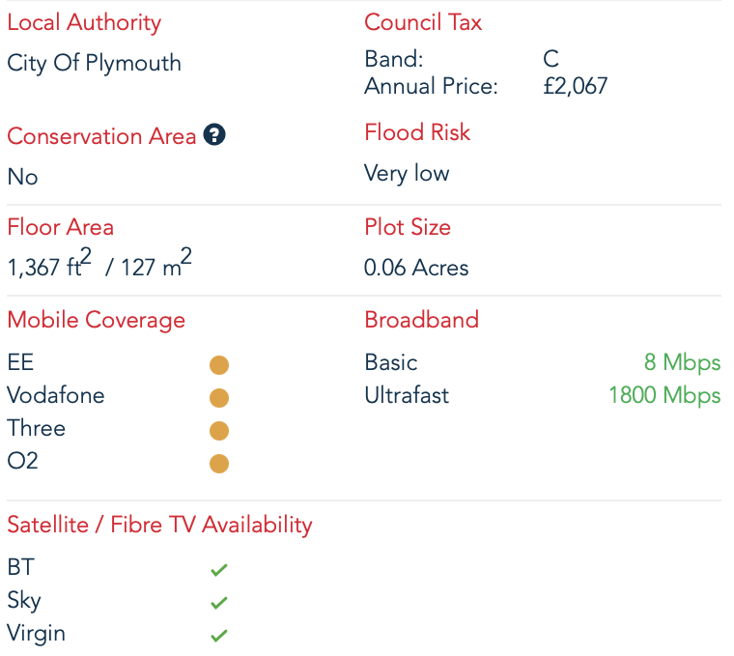734x656 pixels.
Task: Click the Broadband section heading
Action: (422, 320)
